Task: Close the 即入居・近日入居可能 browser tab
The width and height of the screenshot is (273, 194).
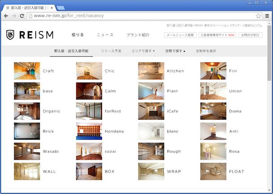Action: (x=52, y=8)
